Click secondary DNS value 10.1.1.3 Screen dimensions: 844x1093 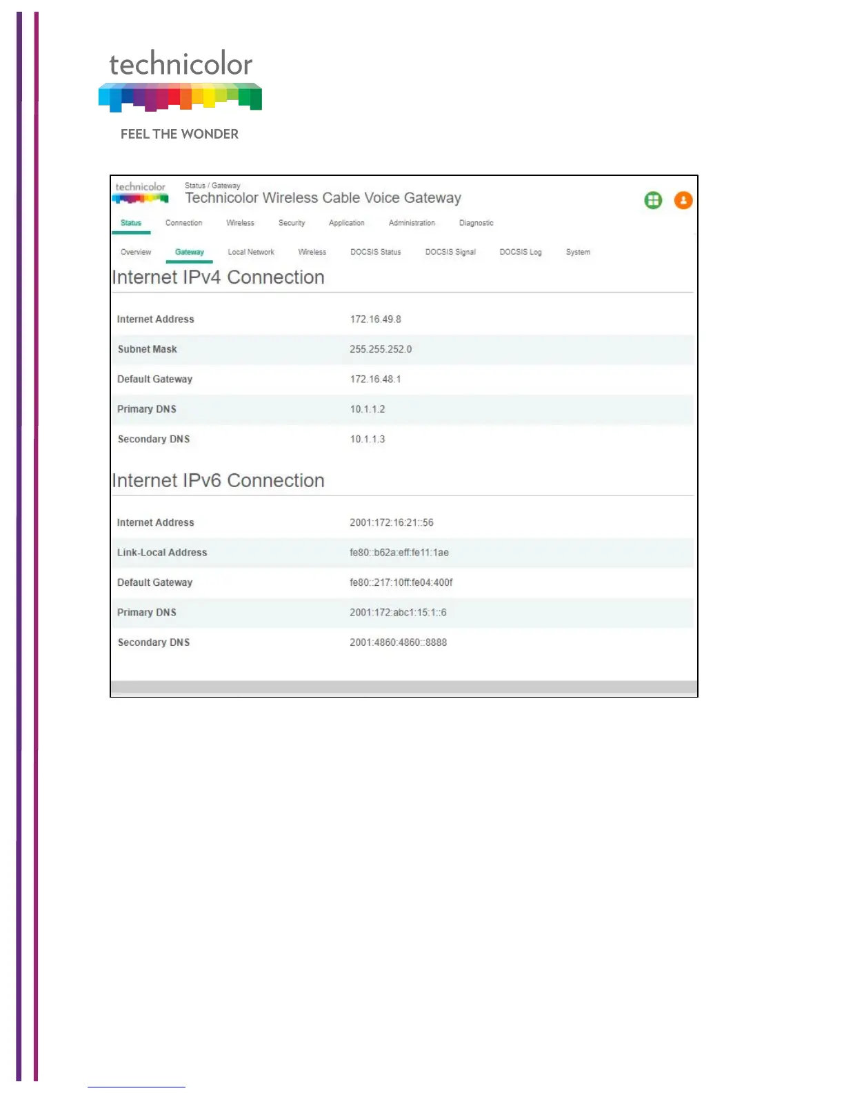click(x=368, y=440)
